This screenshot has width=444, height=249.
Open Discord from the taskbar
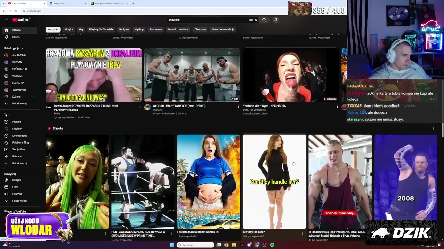click(249, 245)
